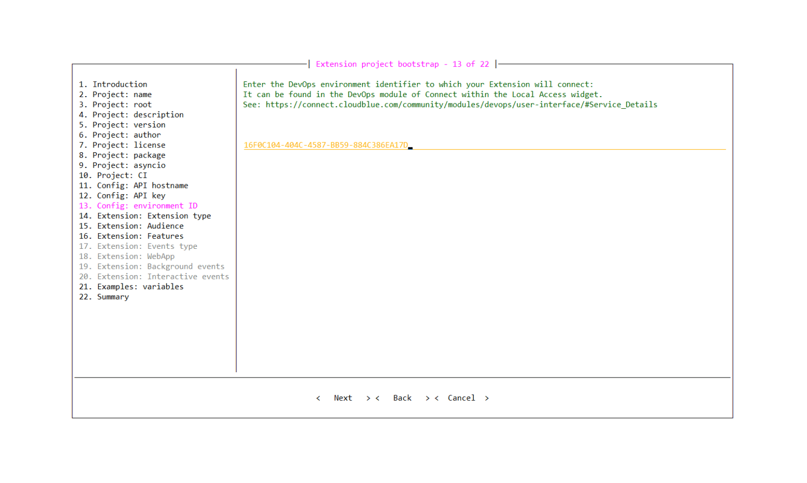Select step 15 Extension: Audience
807x483 pixels.
point(131,226)
